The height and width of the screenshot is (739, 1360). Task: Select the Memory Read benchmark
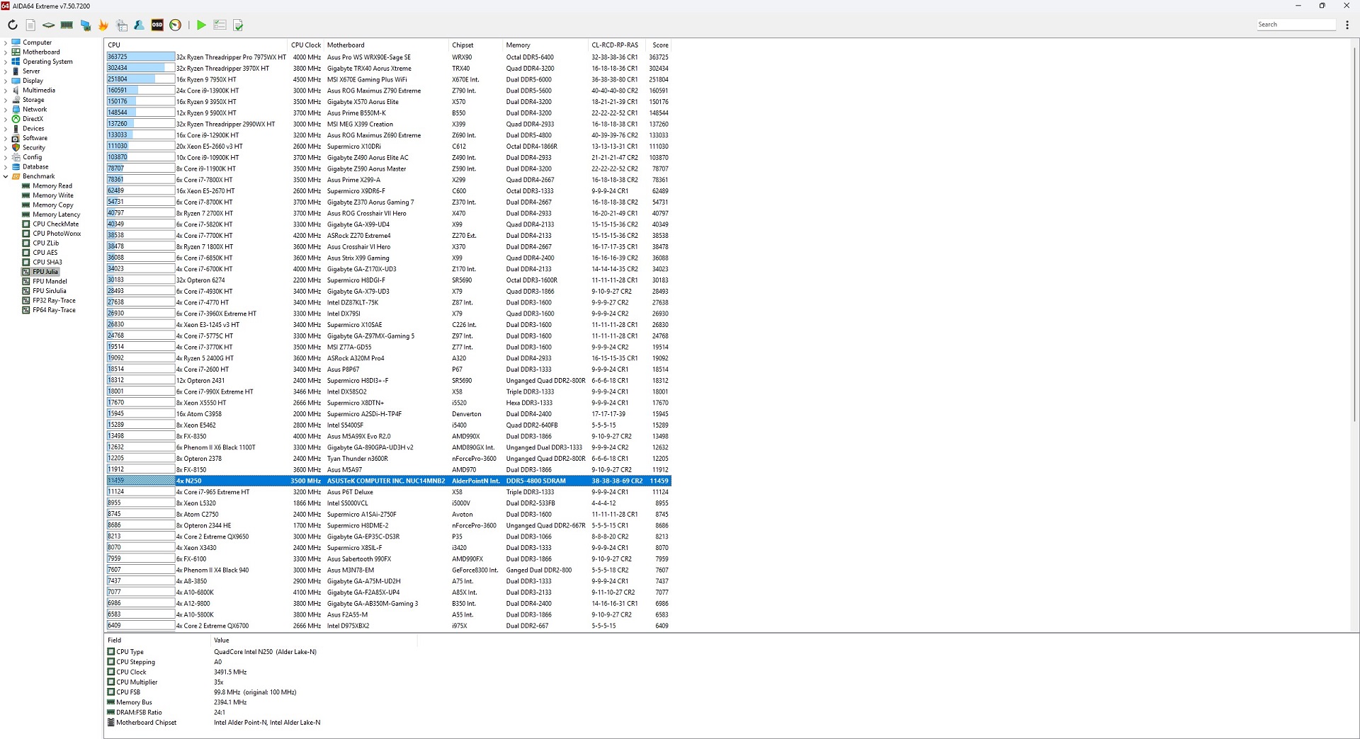[52, 185]
